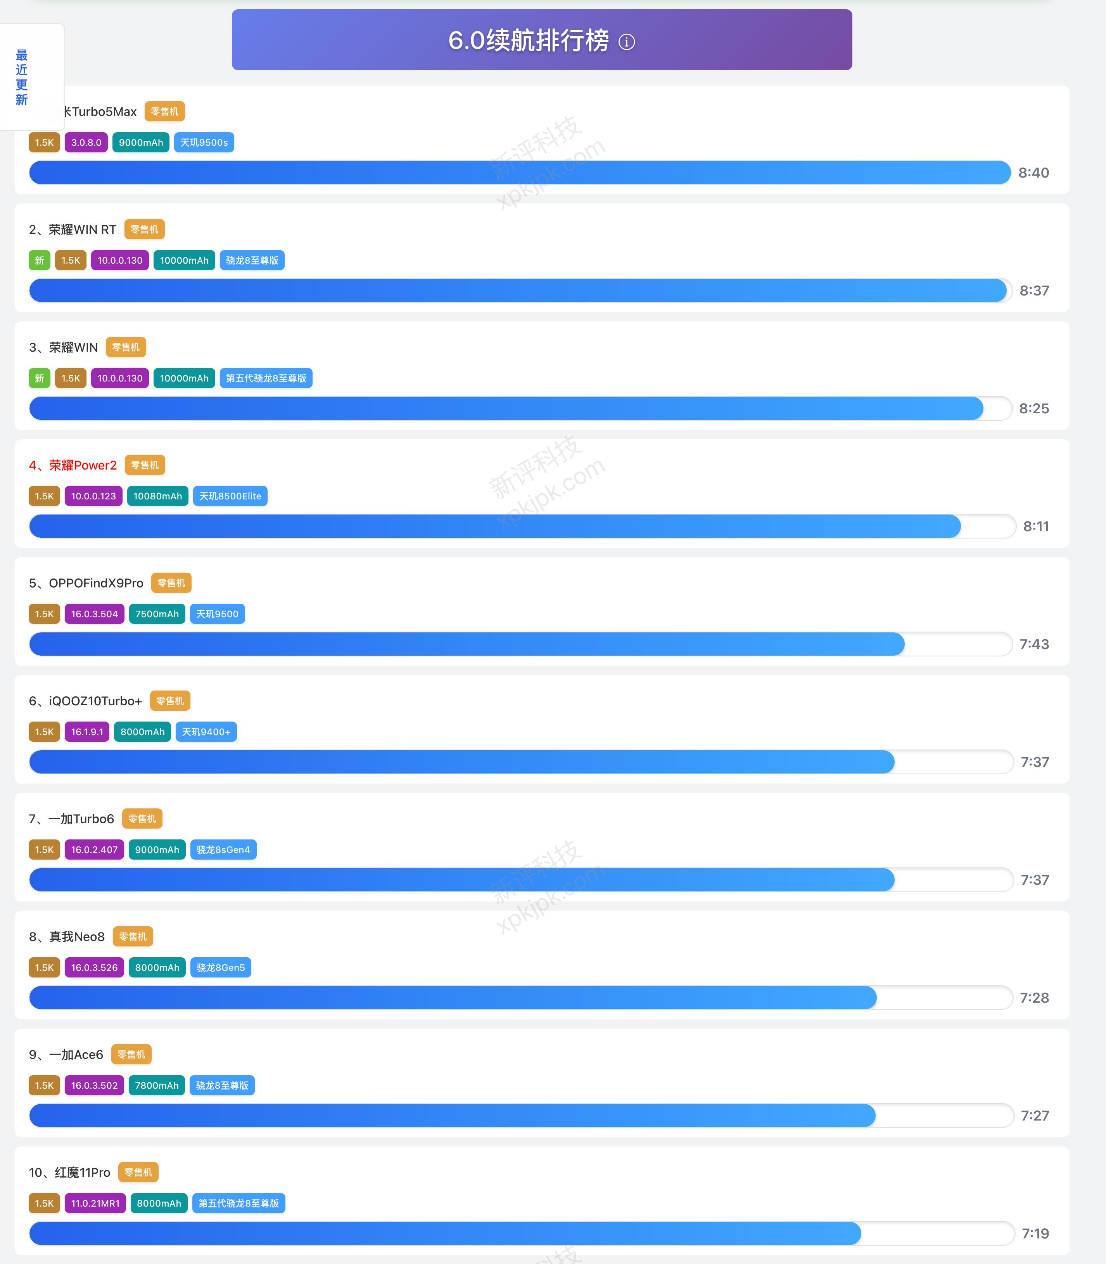Open the 最近更新 side tab
This screenshot has height=1264, width=1106.
[x=22, y=77]
